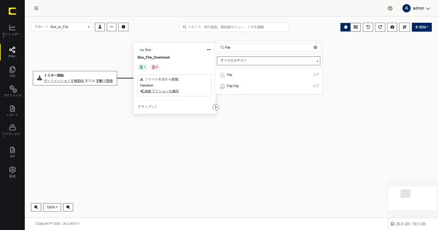Open the Profile sidebar section
This screenshot has width=438, height=230.
tap(12, 91)
